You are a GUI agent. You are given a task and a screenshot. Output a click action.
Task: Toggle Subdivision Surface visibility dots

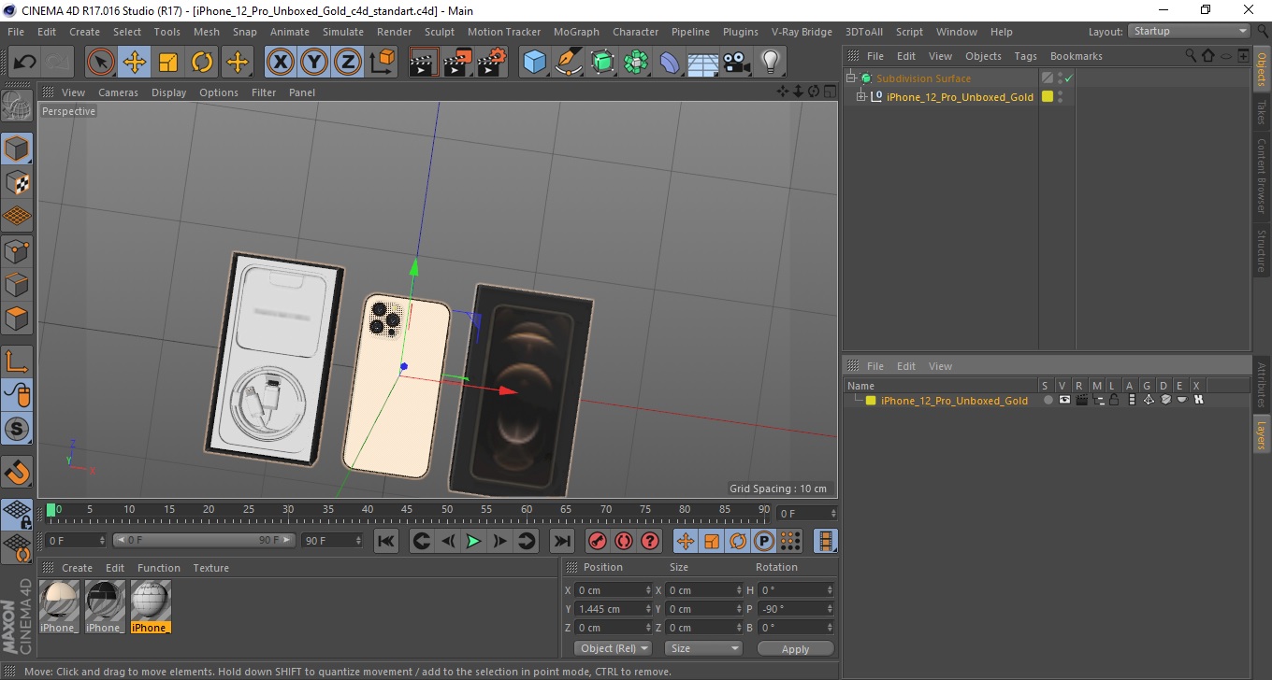click(1060, 78)
